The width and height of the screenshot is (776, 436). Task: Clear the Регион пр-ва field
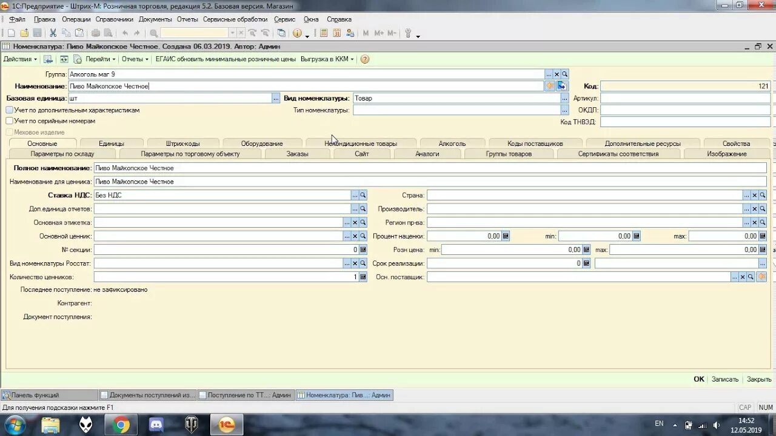[755, 222]
